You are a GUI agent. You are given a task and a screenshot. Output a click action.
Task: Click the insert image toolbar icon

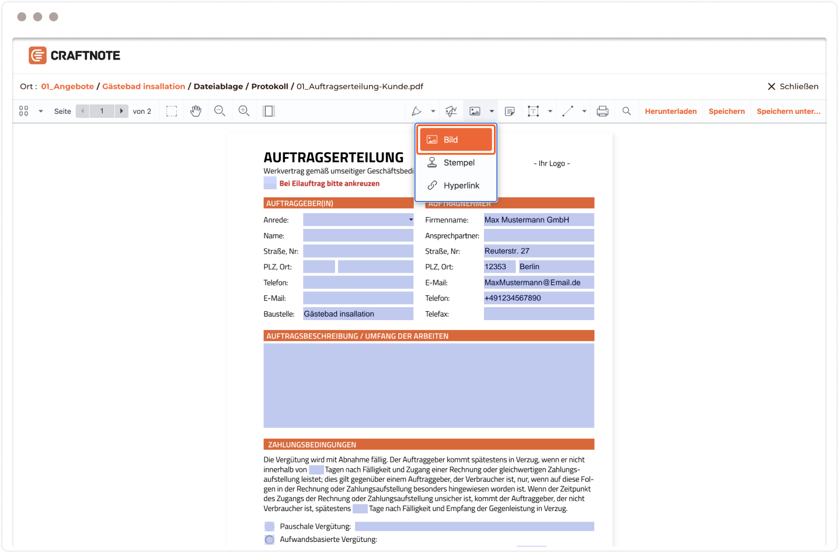pos(475,111)
